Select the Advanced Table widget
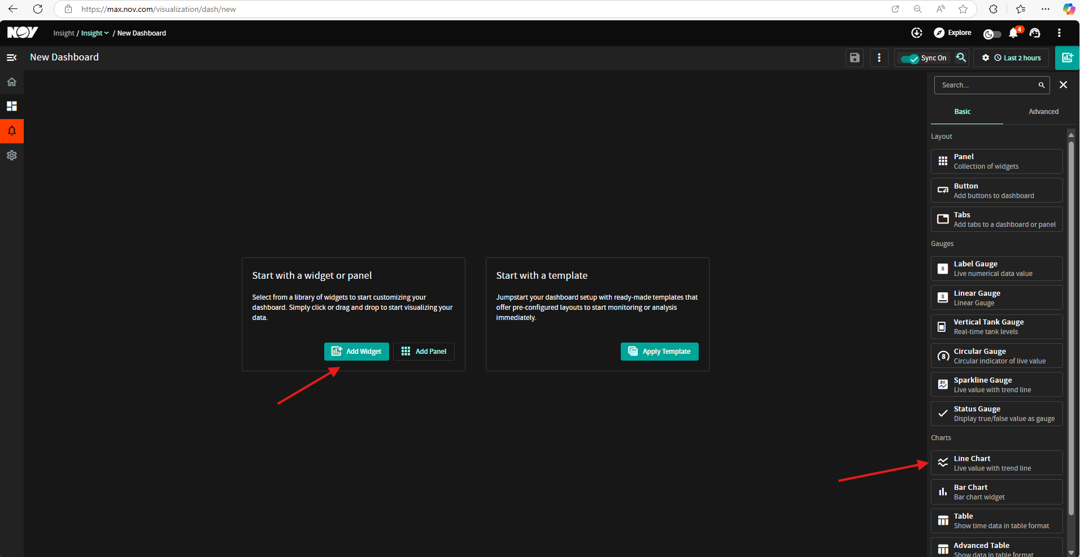This screenshot has height=557, width=1080. pyautogui.click(x=997, y=547)
